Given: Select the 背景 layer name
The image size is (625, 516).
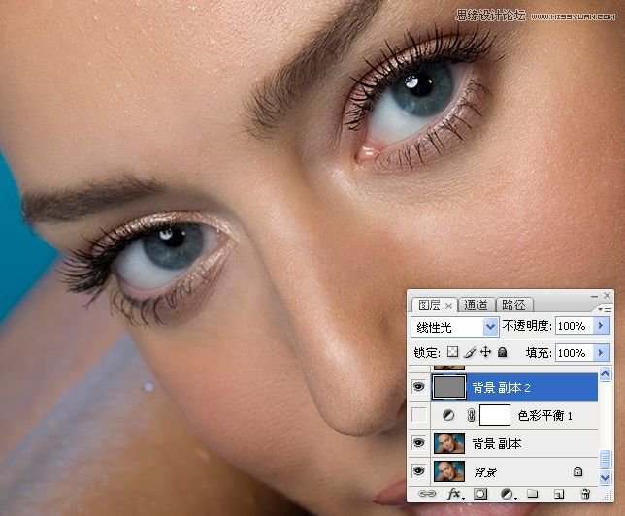Looking at the screenshot, I should (485, 472).
